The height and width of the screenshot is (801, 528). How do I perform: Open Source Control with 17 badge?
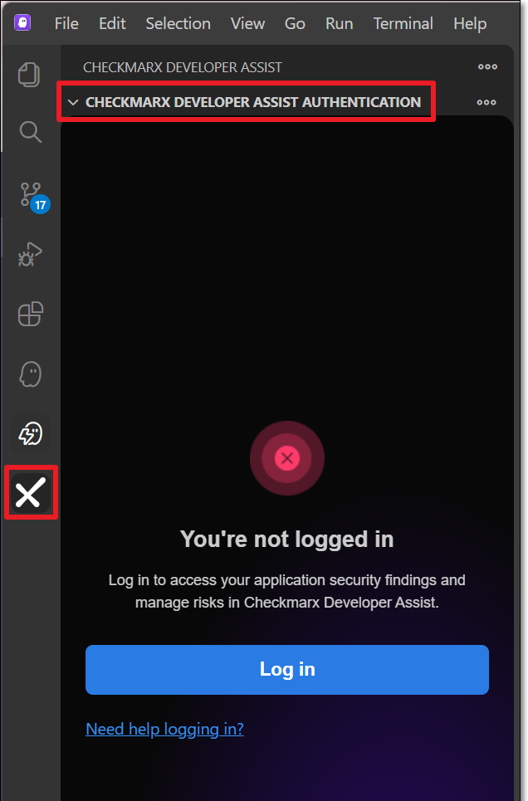point(33,198)
